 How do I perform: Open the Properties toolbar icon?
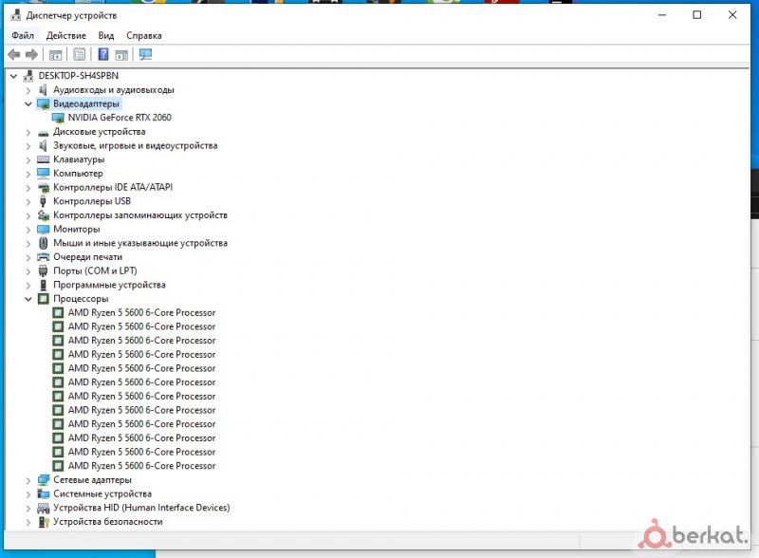(x=79, y=55)
